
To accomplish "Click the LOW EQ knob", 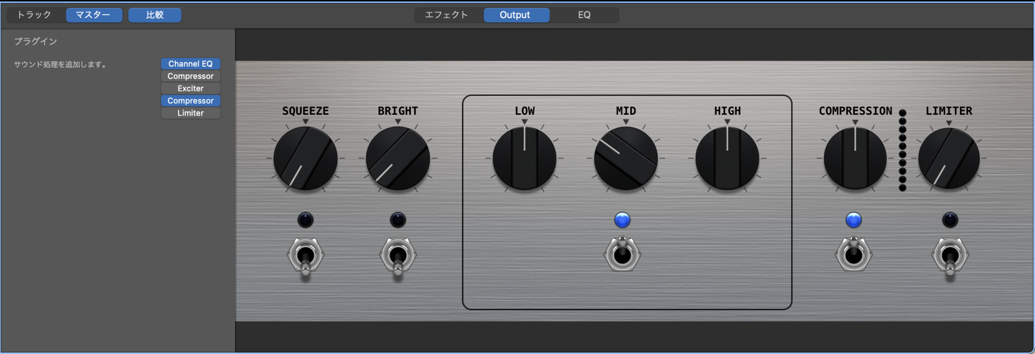I will [524, 158].
